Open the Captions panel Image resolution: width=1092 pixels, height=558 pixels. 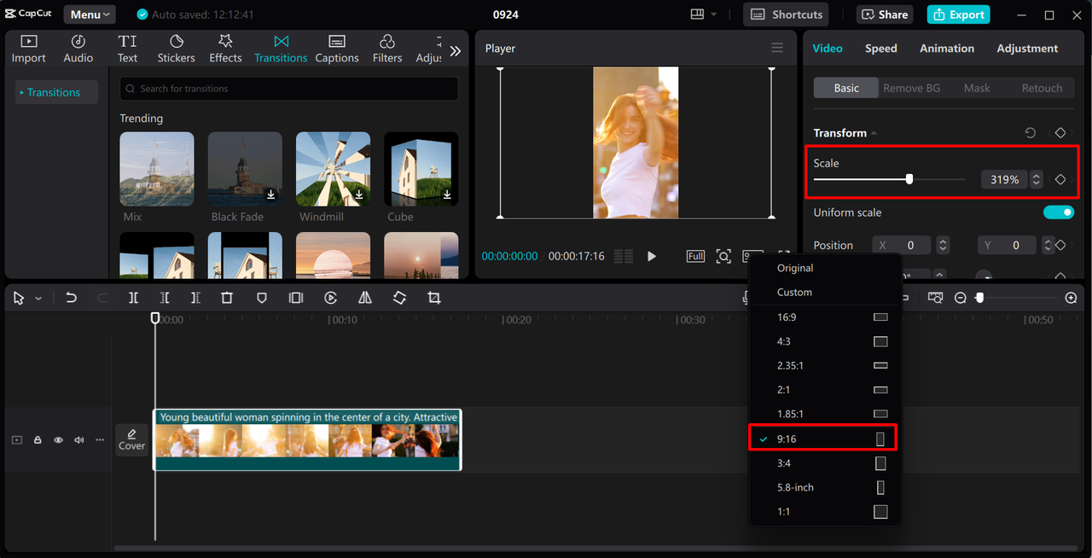coord(337,49)
